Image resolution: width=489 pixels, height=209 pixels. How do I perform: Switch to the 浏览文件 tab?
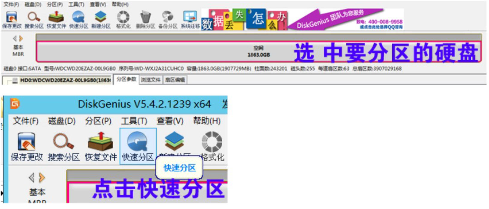click(151, 80)
